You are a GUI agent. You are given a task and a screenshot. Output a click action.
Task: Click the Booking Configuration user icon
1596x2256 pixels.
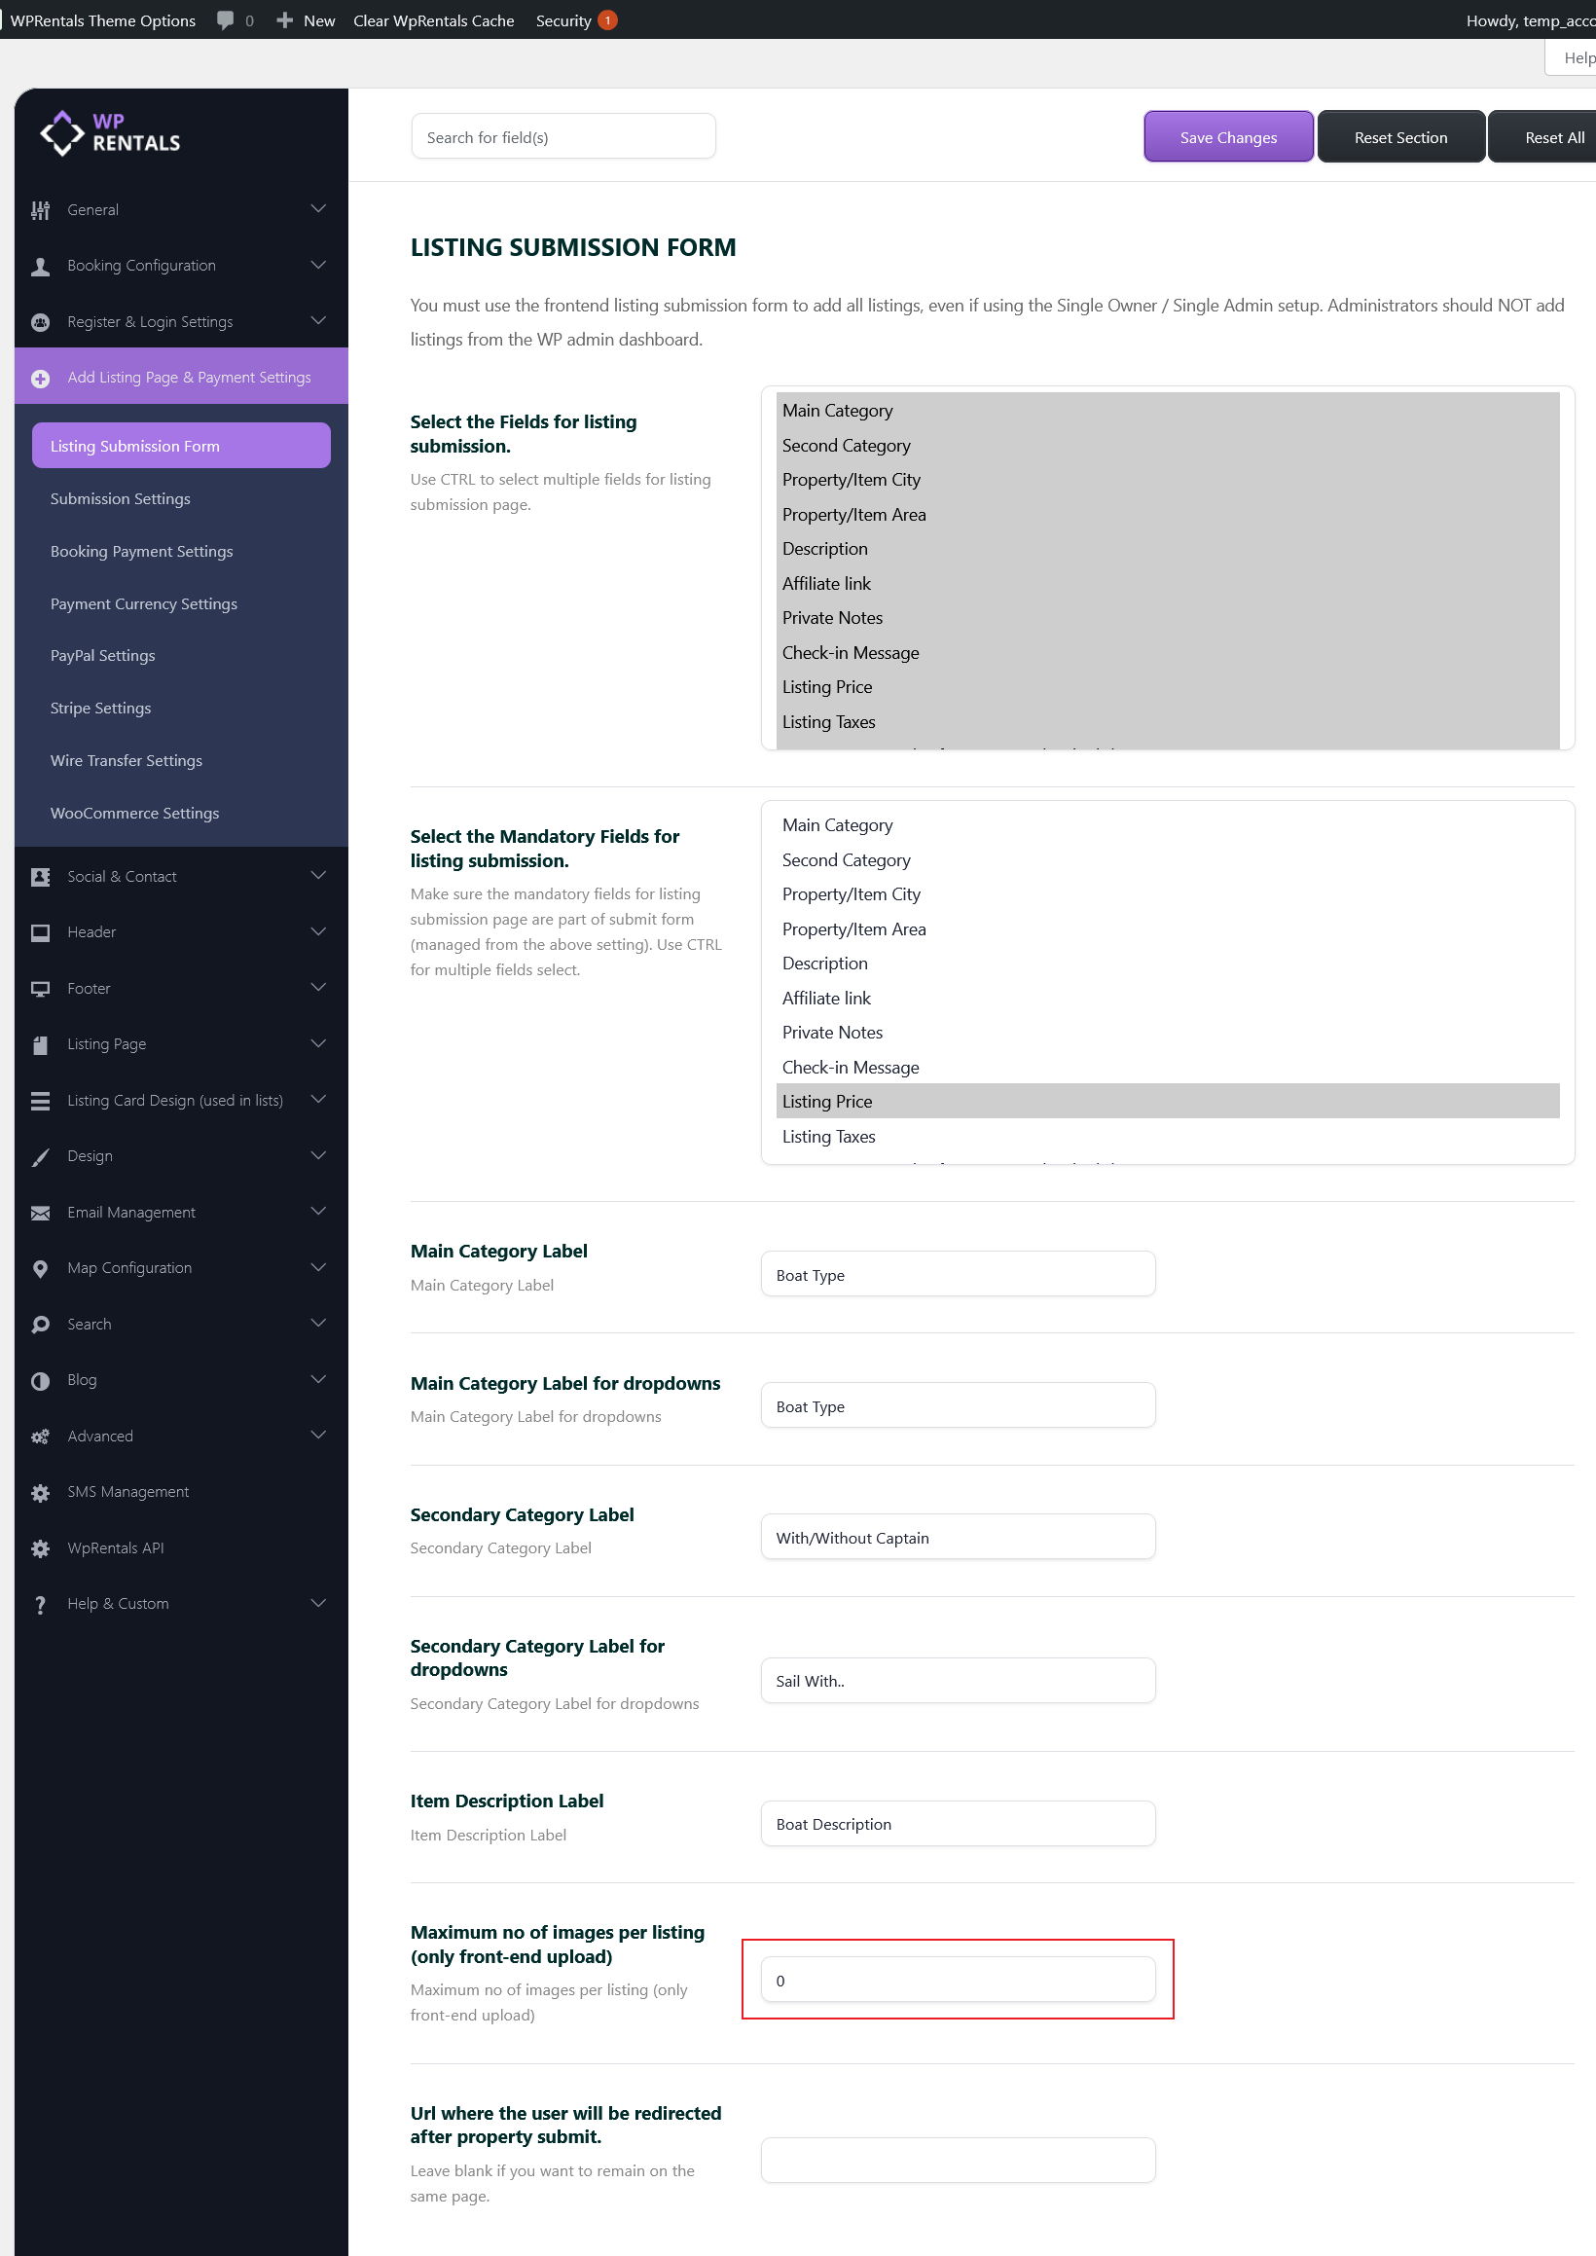(40, 267)
